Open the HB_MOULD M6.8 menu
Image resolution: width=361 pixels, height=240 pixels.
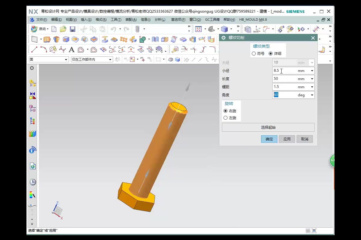pyautogui.click(x=253, y=19)
